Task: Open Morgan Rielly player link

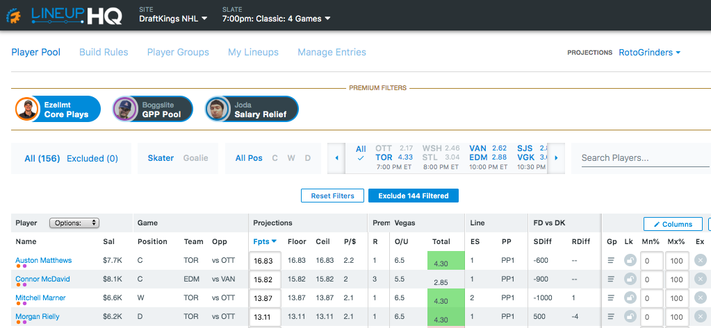Action: [37, 316]
